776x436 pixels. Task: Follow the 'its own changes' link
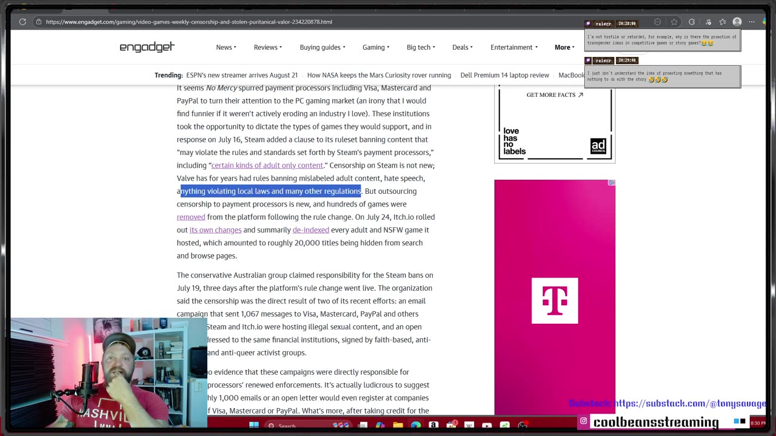pos(215,230)
